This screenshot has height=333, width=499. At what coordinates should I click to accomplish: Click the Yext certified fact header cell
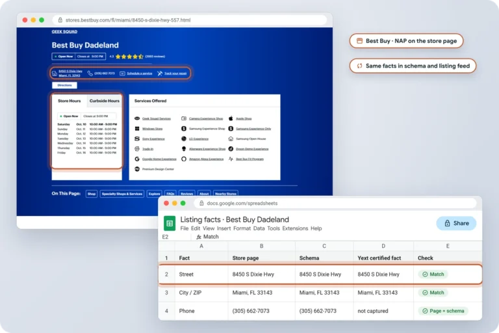click(x=383, y=258)
